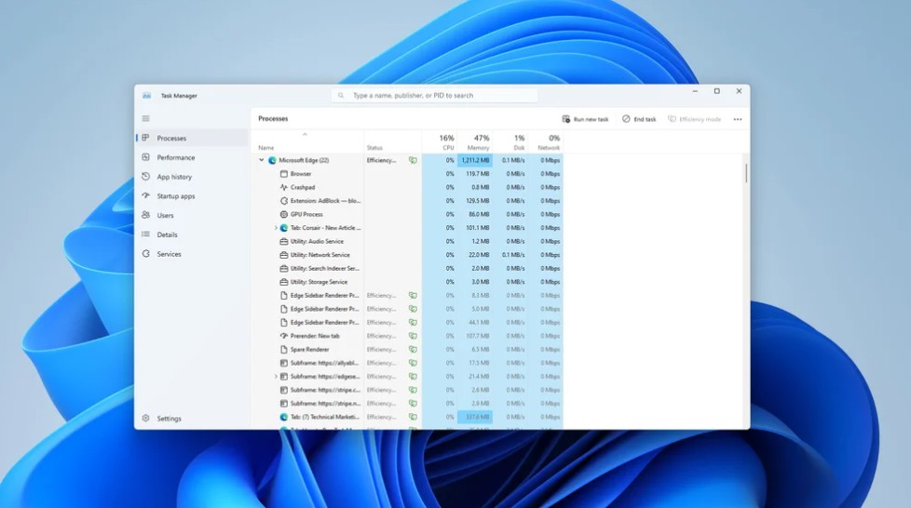Select Processes in the sidebar
The image size is (911, 508).
[192, 139]
